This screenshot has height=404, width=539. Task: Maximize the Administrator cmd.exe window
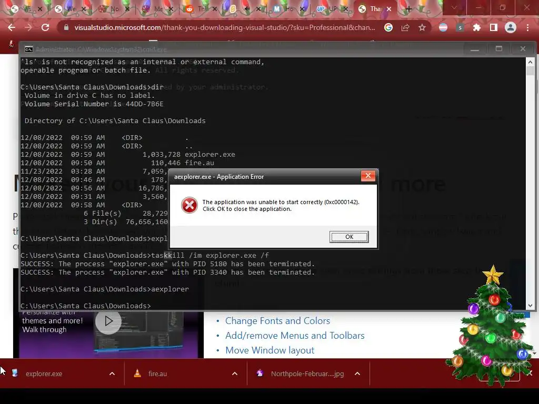(499, 49)
